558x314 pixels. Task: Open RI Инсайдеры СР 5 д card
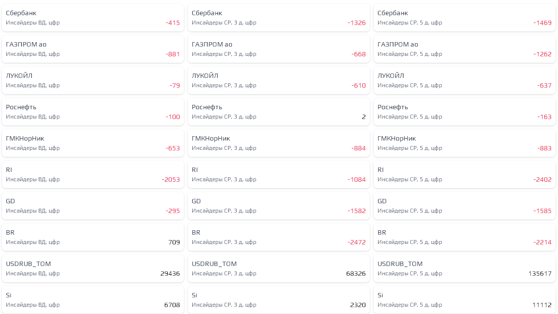point(464,174)
